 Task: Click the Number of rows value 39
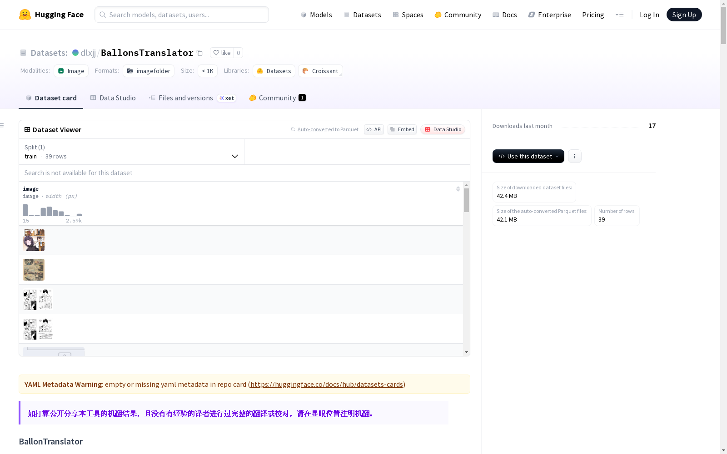tap(602, 220)
